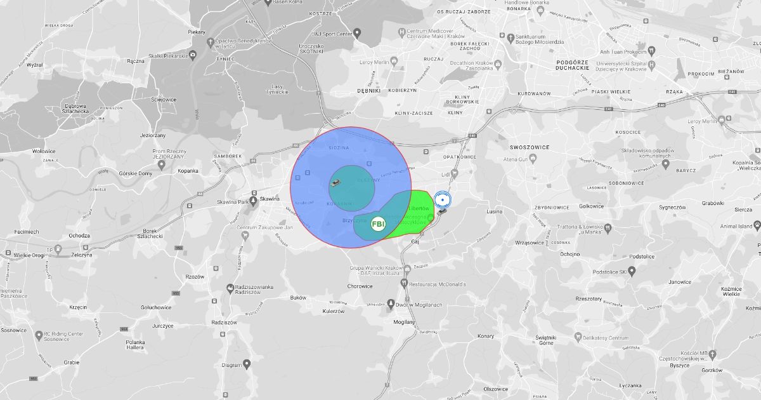Click the Opactwo Benedyktynów church pin

[x=211, y=43]
